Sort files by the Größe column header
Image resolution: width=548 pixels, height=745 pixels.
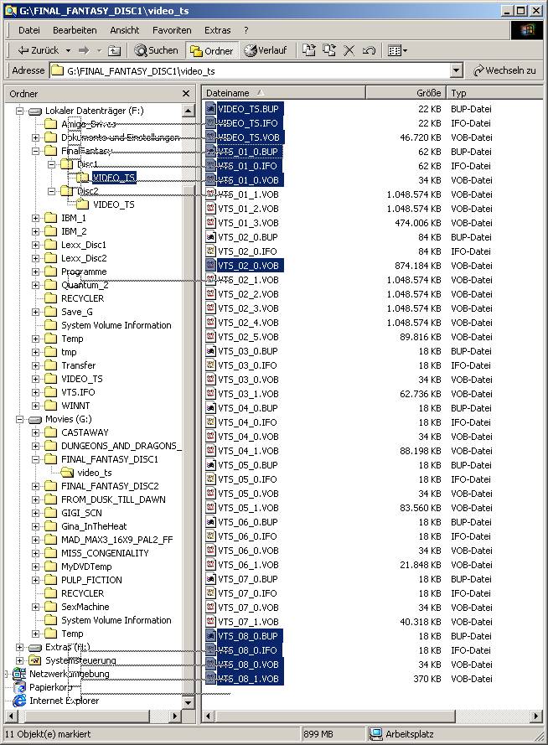(405, 93)
